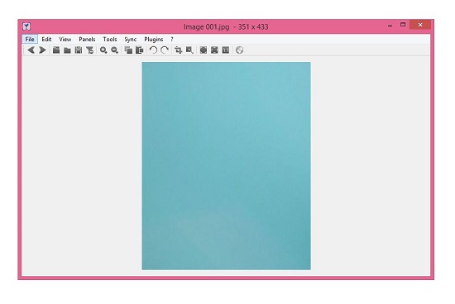Open the View menu
Image resolution: width=455 pixels, height=304 pixels.
(65, 39)
